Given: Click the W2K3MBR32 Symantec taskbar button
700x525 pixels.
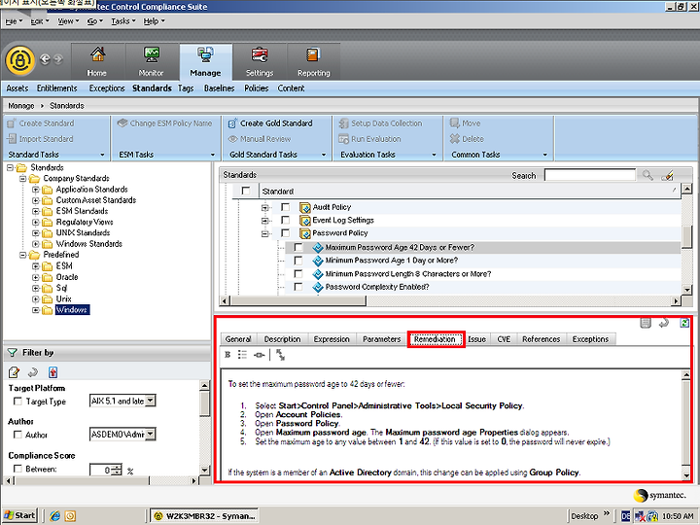Looking at the screenshot, I should (x=204, y=516).
